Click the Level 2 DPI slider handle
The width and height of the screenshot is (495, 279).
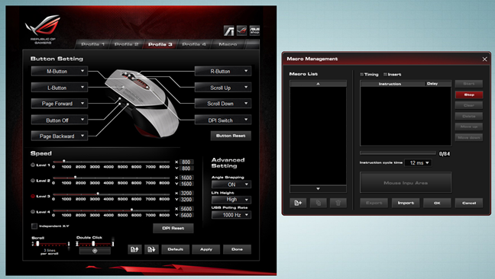pos(75,178)
